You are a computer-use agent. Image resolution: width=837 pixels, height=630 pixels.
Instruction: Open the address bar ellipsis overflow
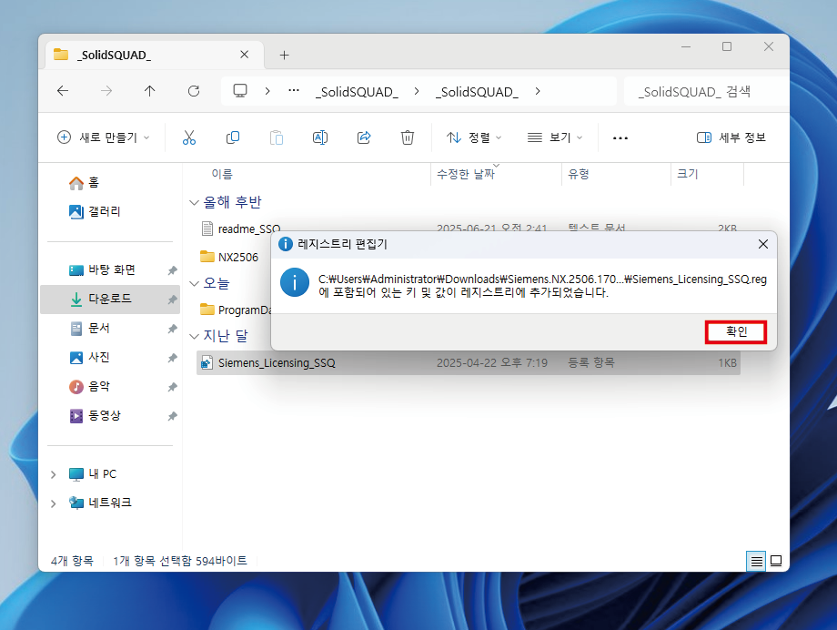pos(294,91)
